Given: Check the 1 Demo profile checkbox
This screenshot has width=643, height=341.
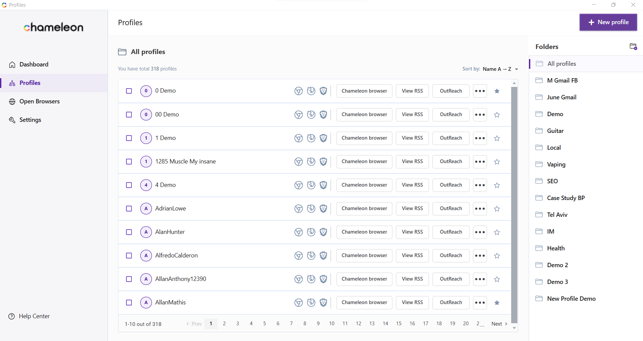Looking at the screenshot, I should tap(129, 138).
